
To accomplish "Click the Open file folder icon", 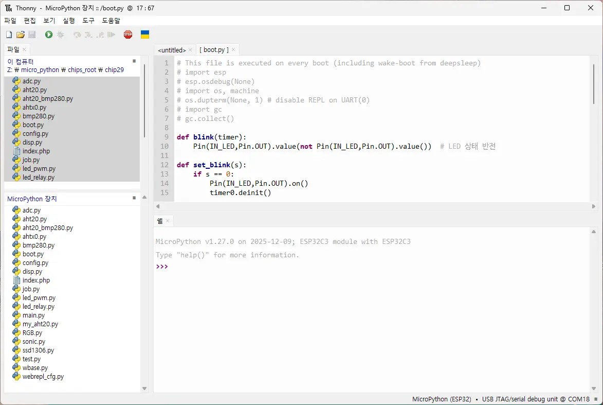I will (x=21, y=34).
